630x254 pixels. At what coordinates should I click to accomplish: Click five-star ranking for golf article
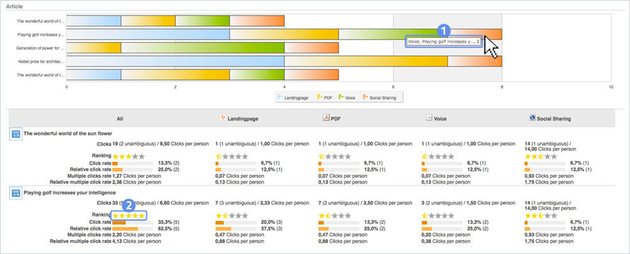[129, 215]
